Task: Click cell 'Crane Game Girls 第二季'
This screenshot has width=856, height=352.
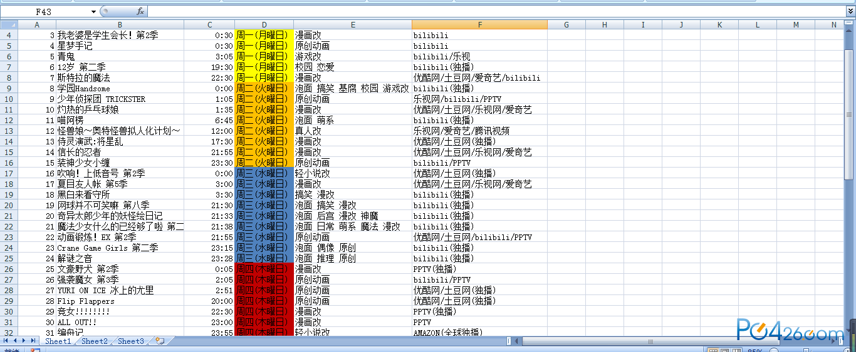Action: pyautogui.click(x=120, y=248)
